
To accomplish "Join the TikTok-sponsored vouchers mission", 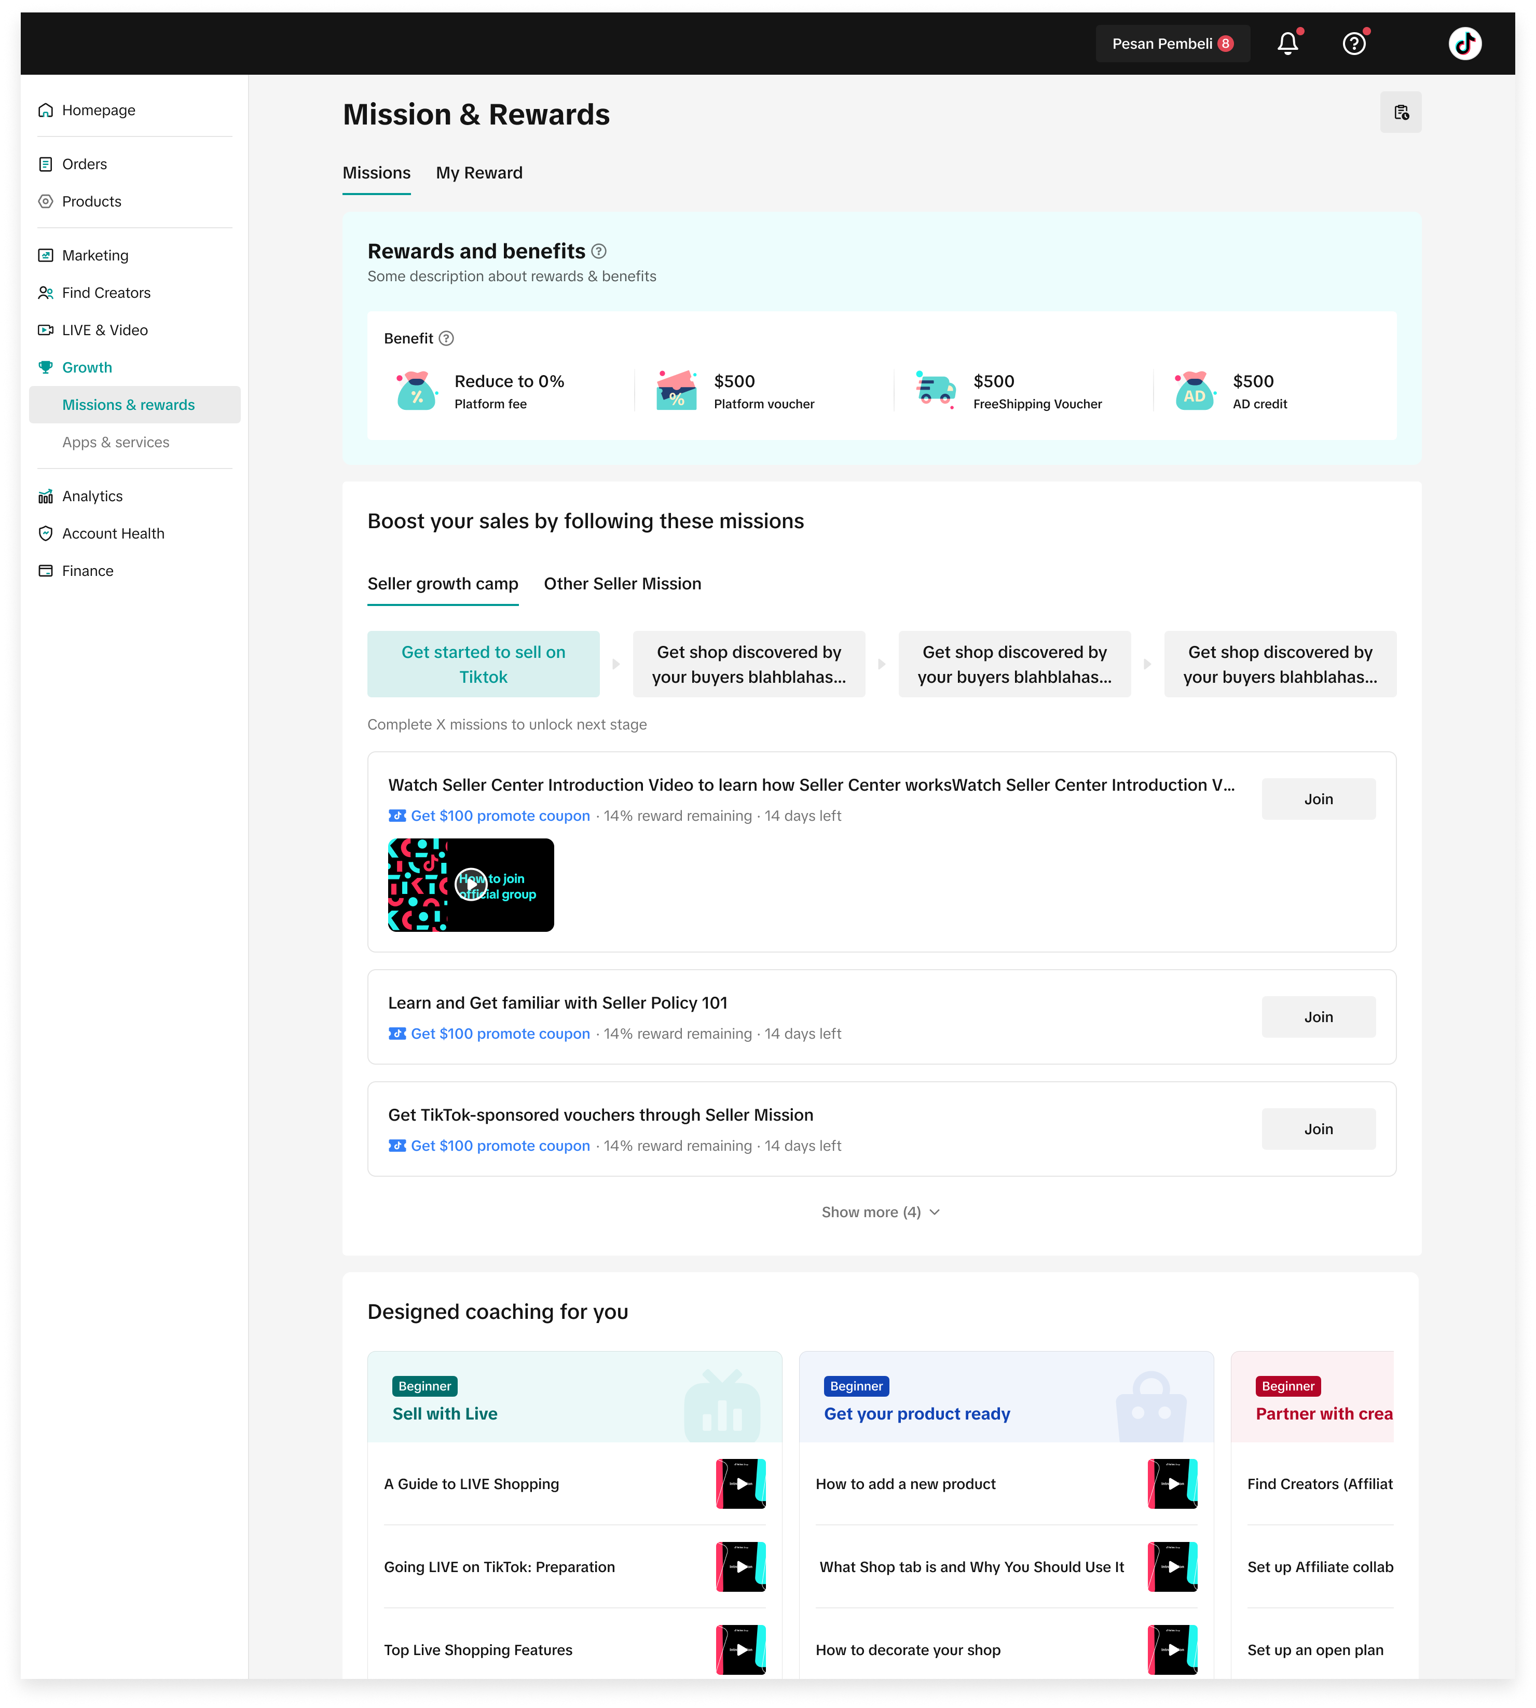I will [1318, 1129].
